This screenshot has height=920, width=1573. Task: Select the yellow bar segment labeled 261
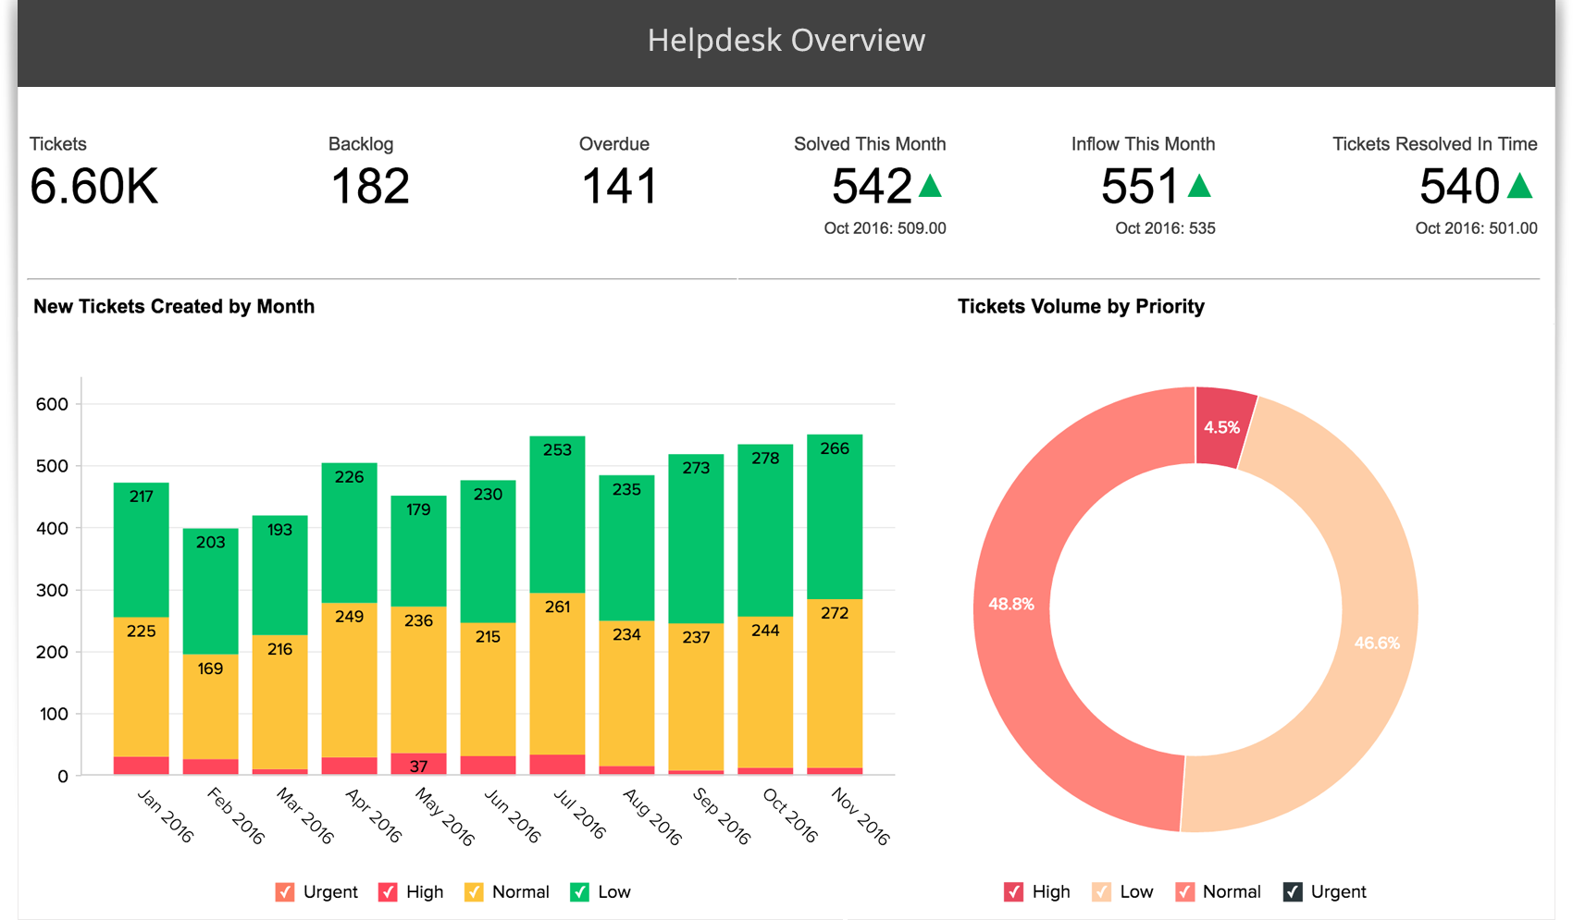(558, 674)
